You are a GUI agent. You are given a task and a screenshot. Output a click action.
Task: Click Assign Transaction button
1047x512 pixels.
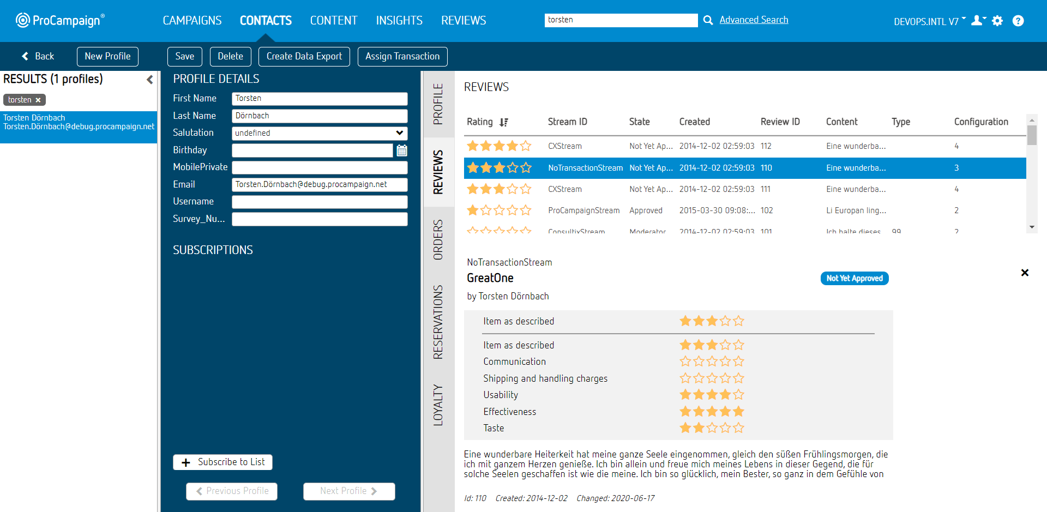pos(402,57)
